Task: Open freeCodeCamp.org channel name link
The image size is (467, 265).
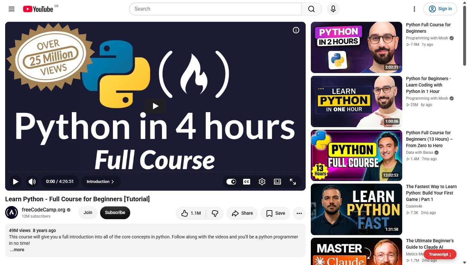Action: 44,210
